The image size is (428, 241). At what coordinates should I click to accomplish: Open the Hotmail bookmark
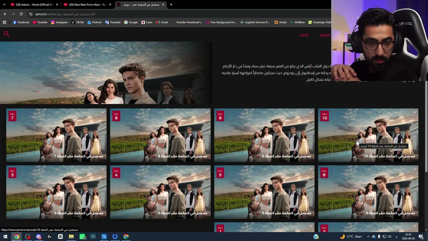coord(94,22)
